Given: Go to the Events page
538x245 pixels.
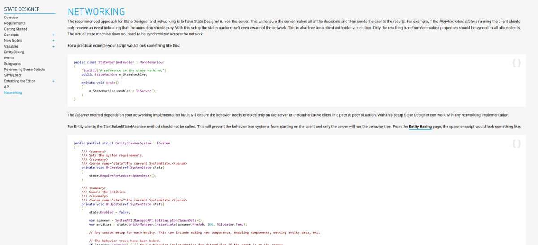Looking at the screenshot, I should (9, 58).
